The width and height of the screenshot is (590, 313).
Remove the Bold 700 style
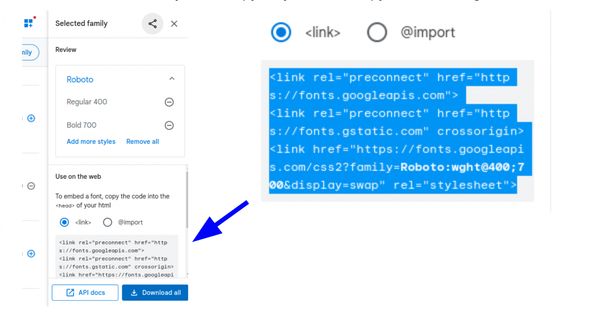(169, 125)
